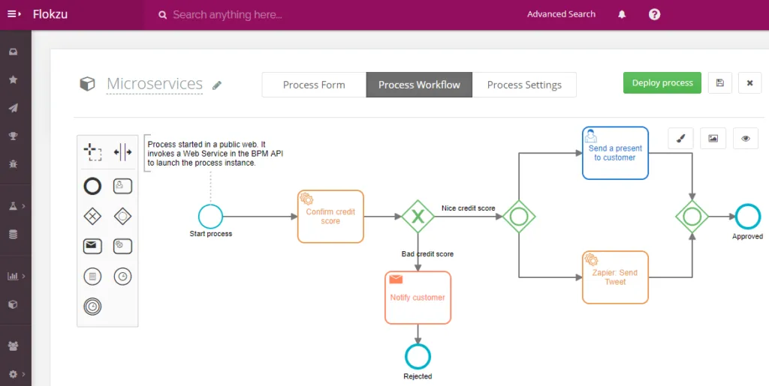Click the search anything input field
This screenshot has width=769, height=386.
pos(333,15)
